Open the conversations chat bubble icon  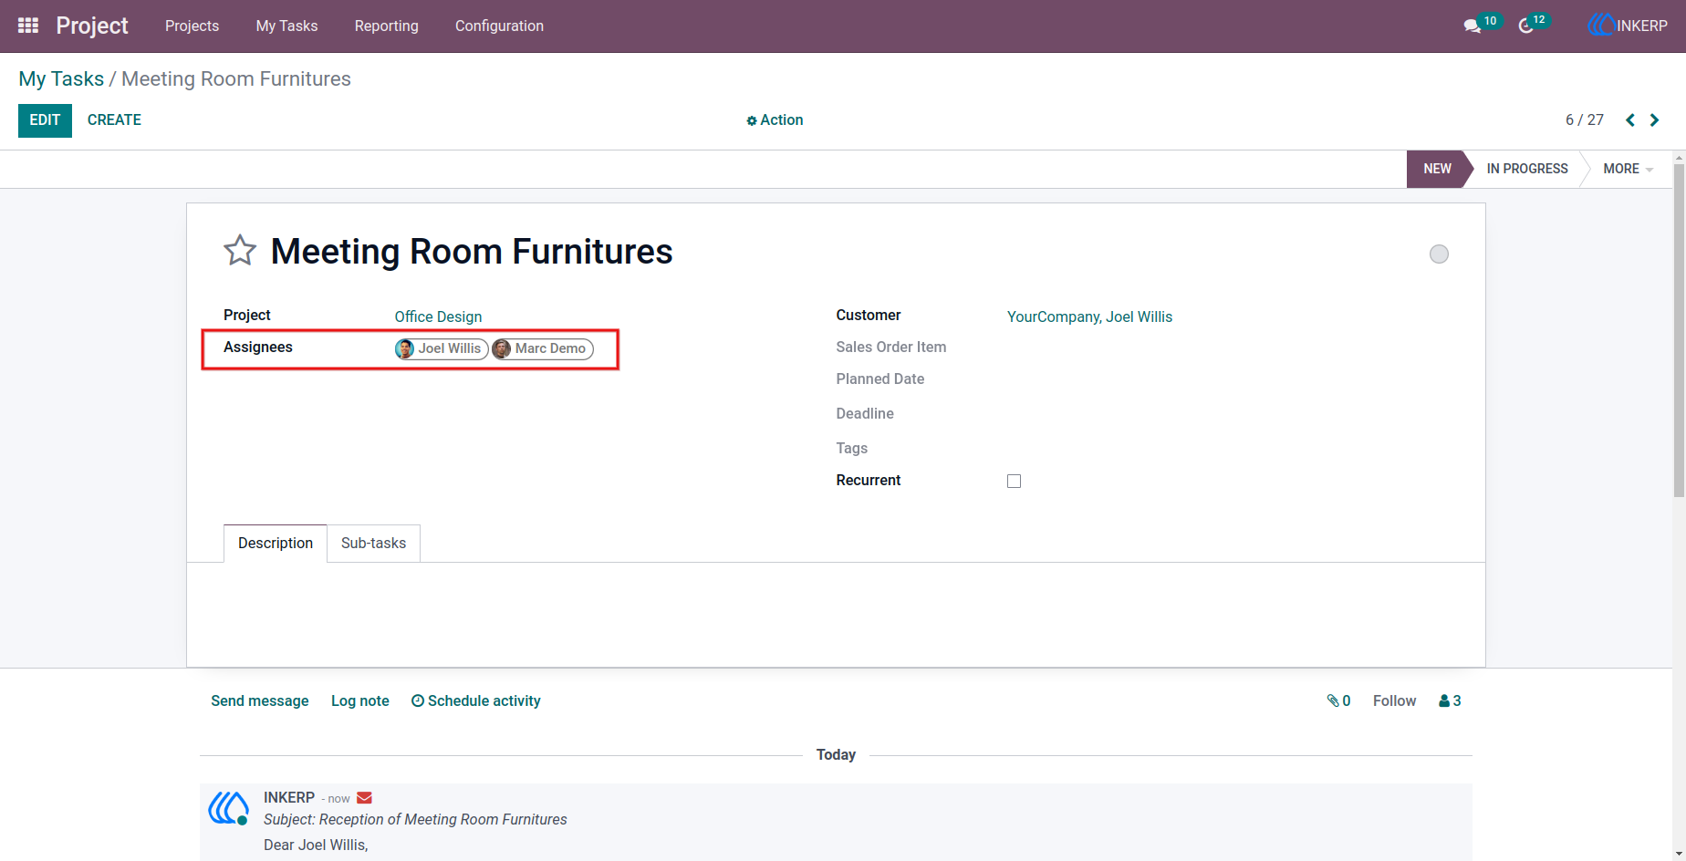(x=1472, y=26)
